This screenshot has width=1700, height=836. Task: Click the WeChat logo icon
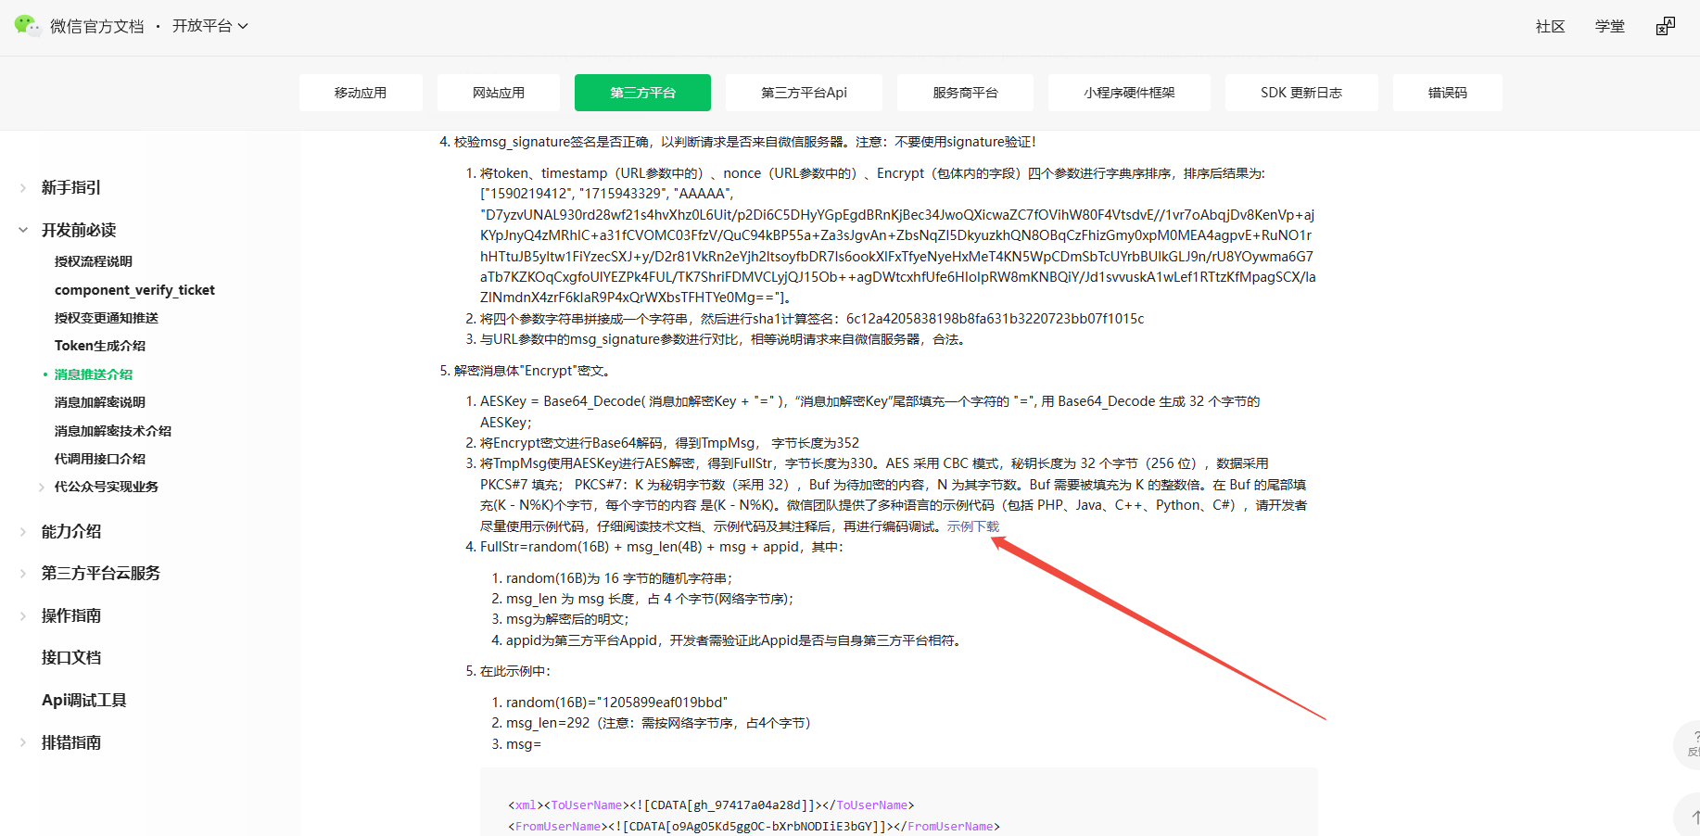click(28, 26)
